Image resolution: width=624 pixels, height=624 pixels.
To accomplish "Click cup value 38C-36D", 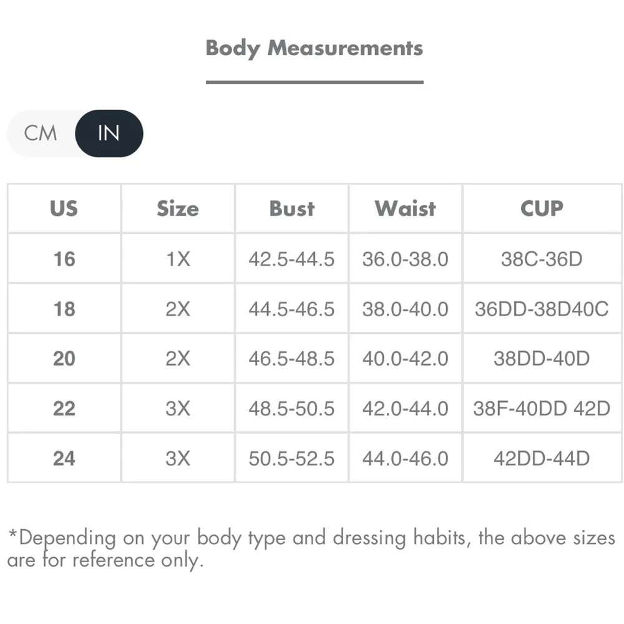I will 542,258.
